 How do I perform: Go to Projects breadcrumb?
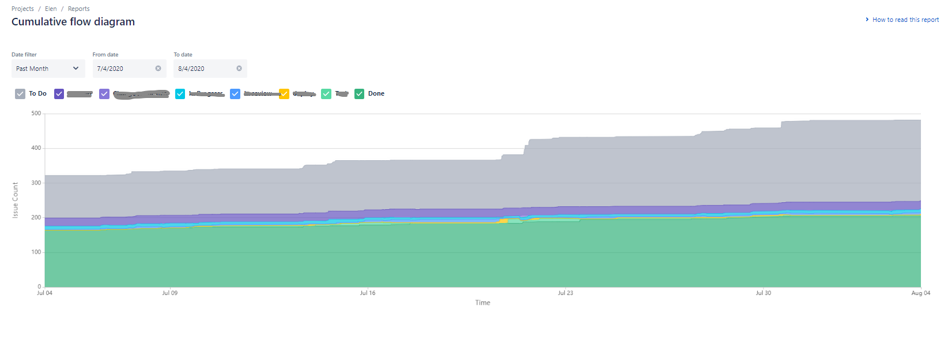[22, 9]
